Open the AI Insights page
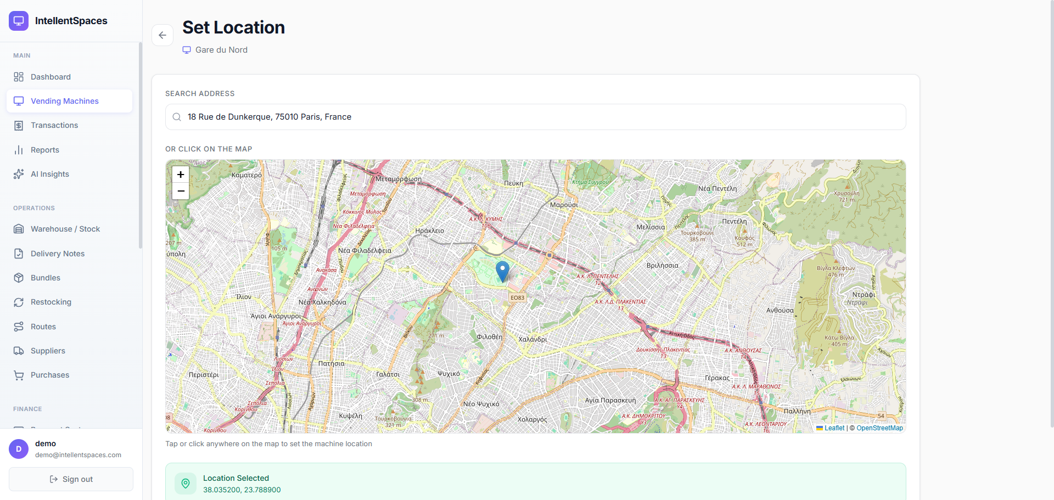Screen dimensions: 1054x500 [69, 174]
